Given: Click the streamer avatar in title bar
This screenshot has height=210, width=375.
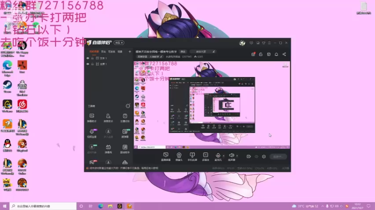Looking at the screenshot, I should point(242,43).
